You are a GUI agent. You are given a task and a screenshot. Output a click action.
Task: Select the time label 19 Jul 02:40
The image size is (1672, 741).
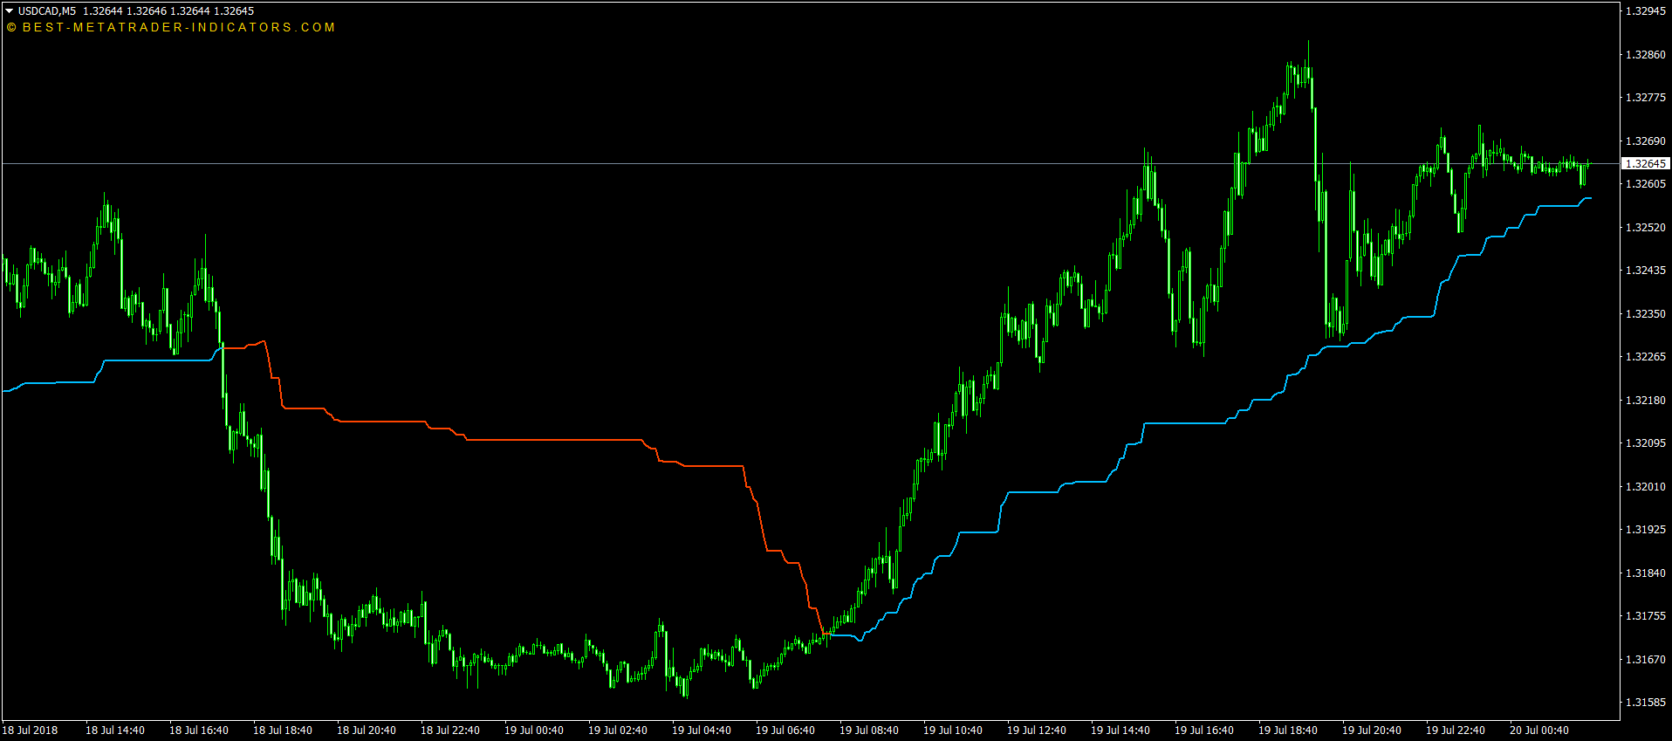coord(618,731)
